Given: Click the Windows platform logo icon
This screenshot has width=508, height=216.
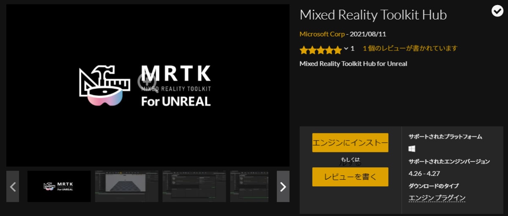Looking at the screenshot, I should 412,149.
